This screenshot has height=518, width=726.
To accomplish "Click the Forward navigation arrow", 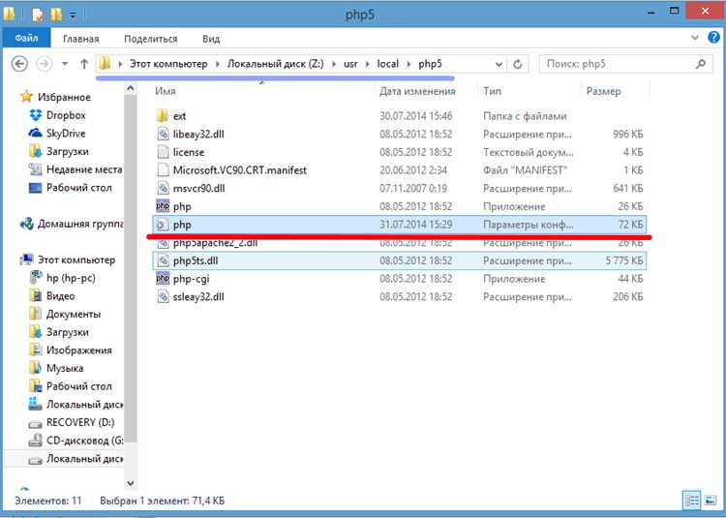I will [45, 64].
